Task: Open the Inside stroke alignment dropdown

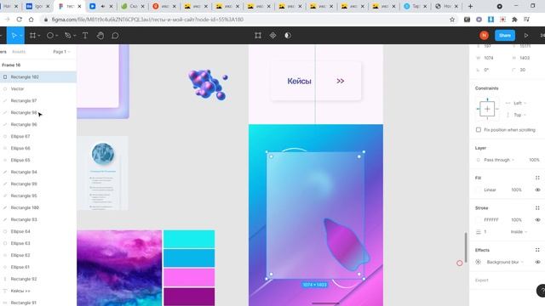Action: click(x=519, y=232)
